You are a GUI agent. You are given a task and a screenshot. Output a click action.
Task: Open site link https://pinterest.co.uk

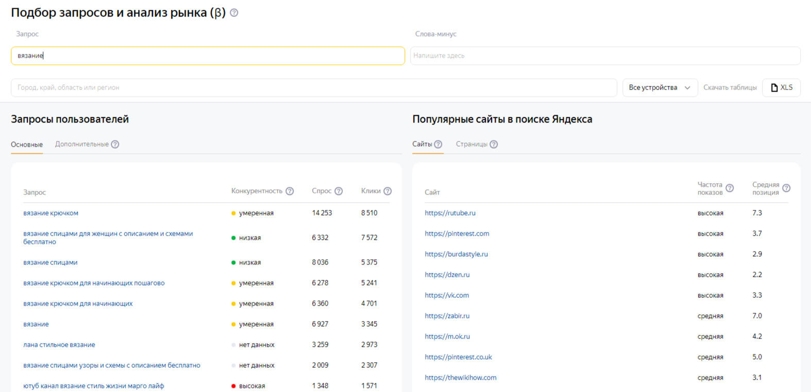(x=458, y=357)
